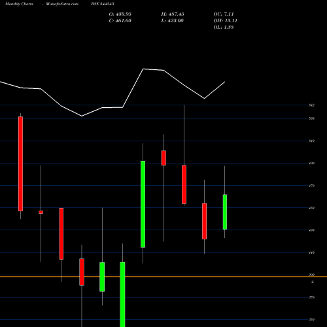
Task: Click the latest green candle body
Action: click(225, 212)
